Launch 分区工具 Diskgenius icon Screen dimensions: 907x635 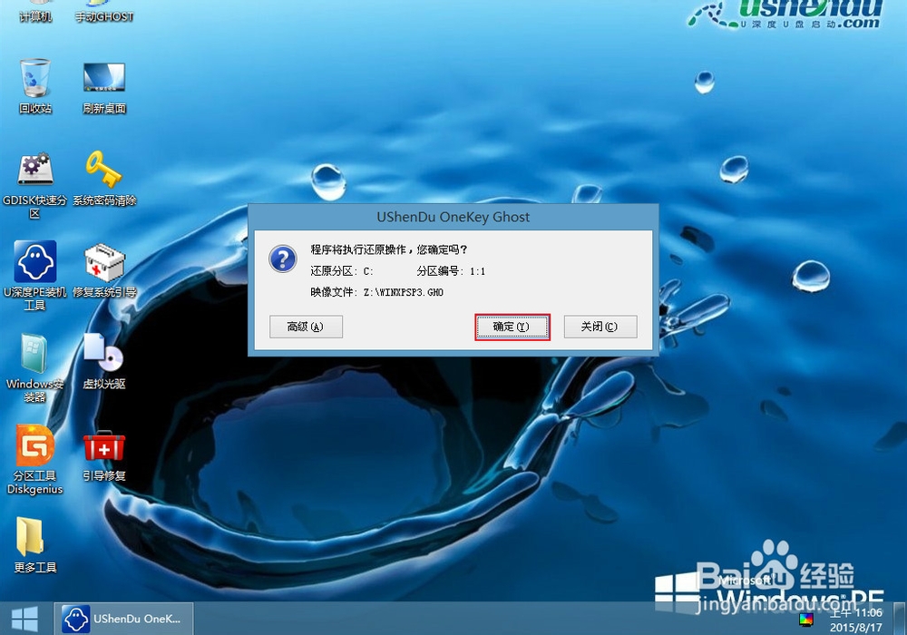pyautogui.click(x=34, y=460)
